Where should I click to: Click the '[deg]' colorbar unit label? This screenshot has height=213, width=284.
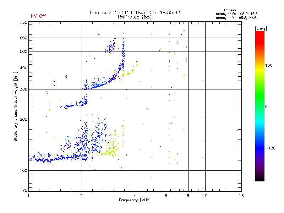click(x=261, y=28)
